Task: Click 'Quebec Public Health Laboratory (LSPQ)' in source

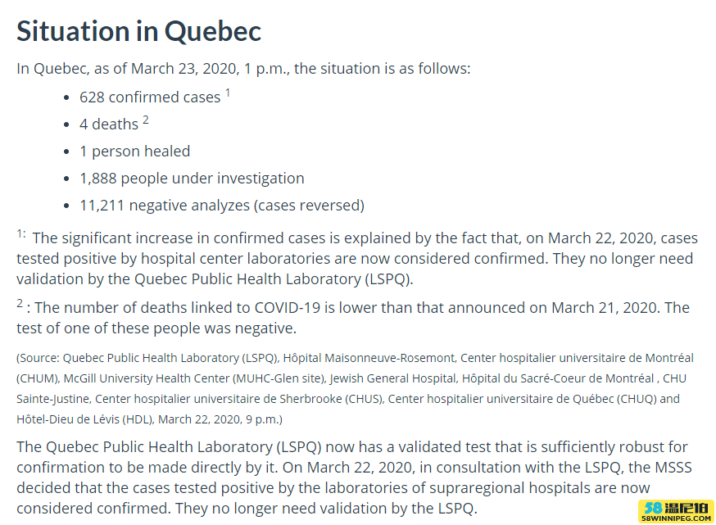Action: pos(170,358)
